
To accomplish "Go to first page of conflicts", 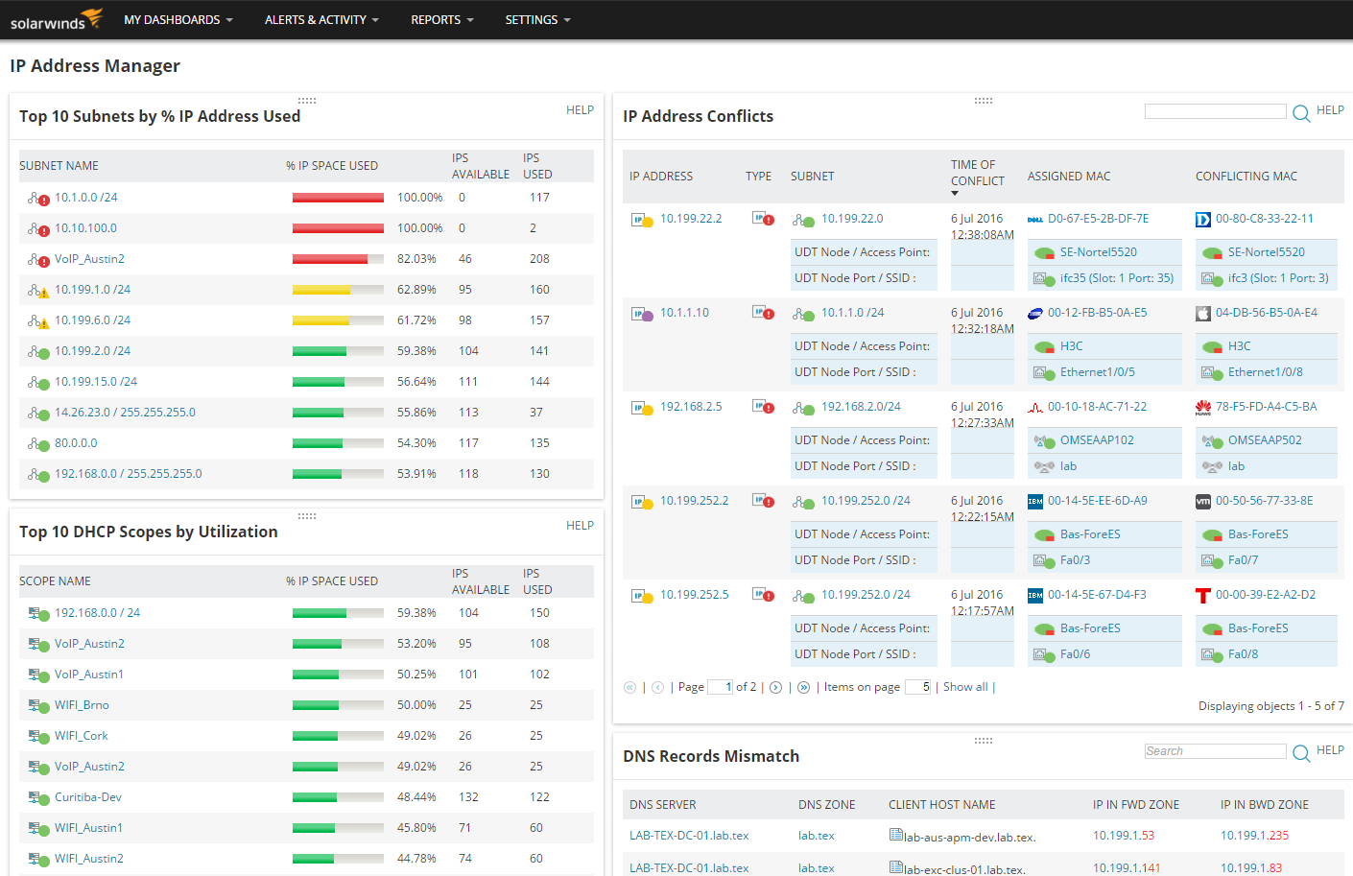I will 629,687.
